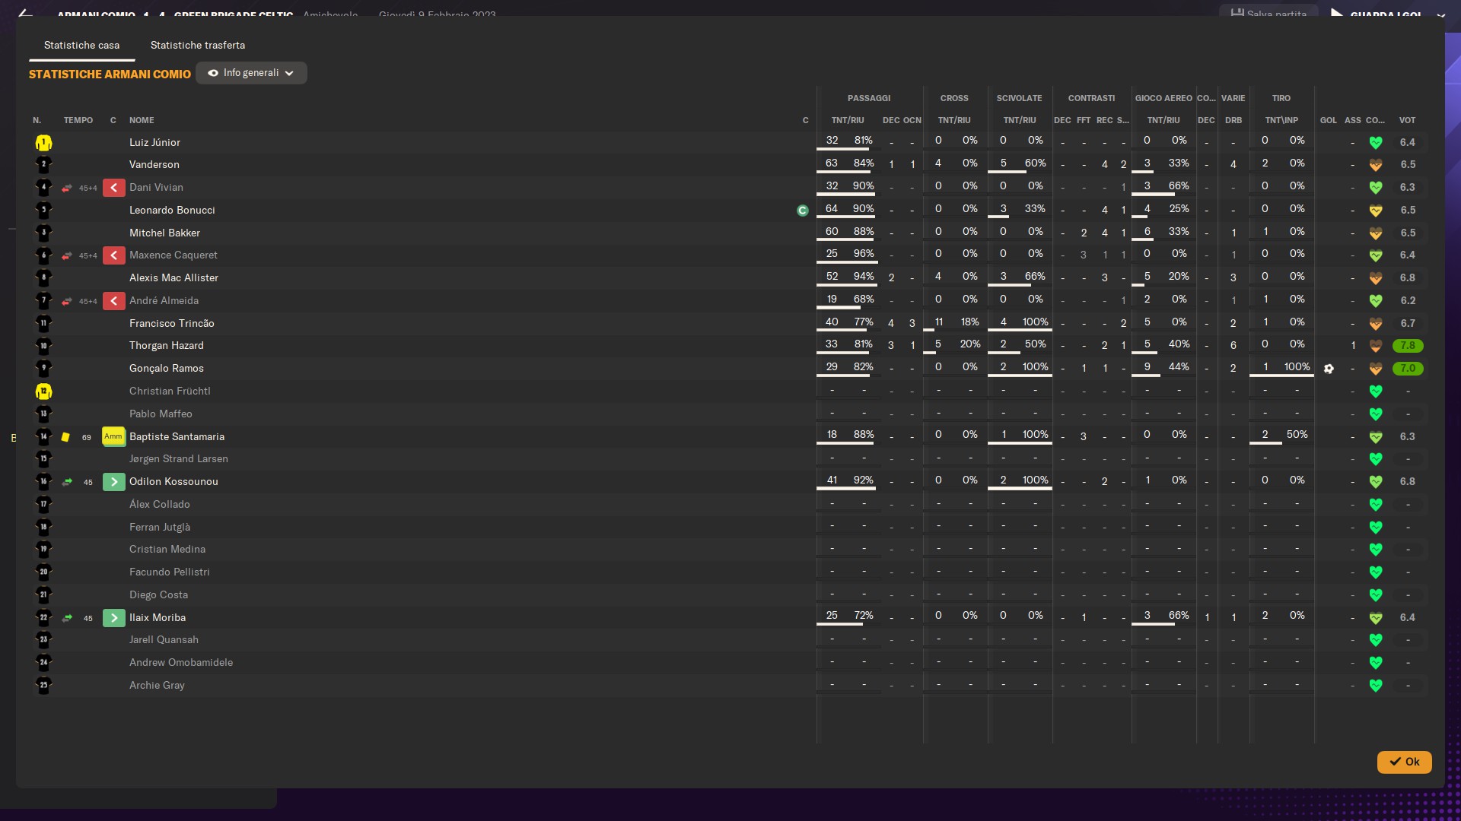Click Leonardo Bonucci's green captain badge
This screenshot has width=1461, height=821.
pyautogui.click(x=802, y=211)
